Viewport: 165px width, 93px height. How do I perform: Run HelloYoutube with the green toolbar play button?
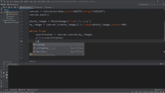(152, 5)
